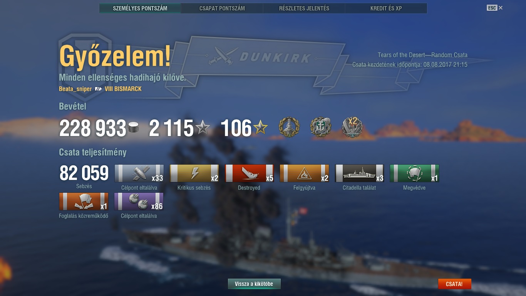Click the Citadella találat ship ribbon
The image size is (526, 296).
tap(359, 173)
